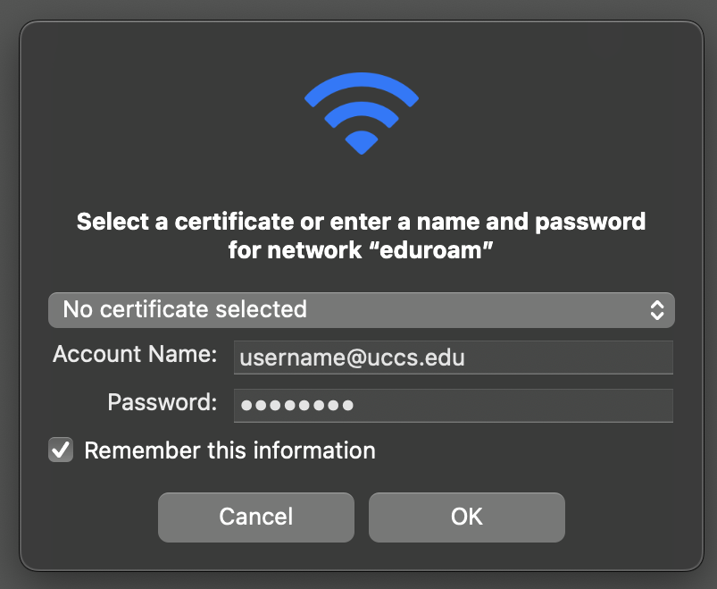Click the "for network" heading text
The width and height of the screenshot is (717, 589).
point(295,250)
